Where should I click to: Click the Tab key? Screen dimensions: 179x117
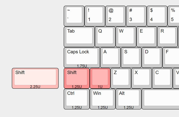point(79,37)
